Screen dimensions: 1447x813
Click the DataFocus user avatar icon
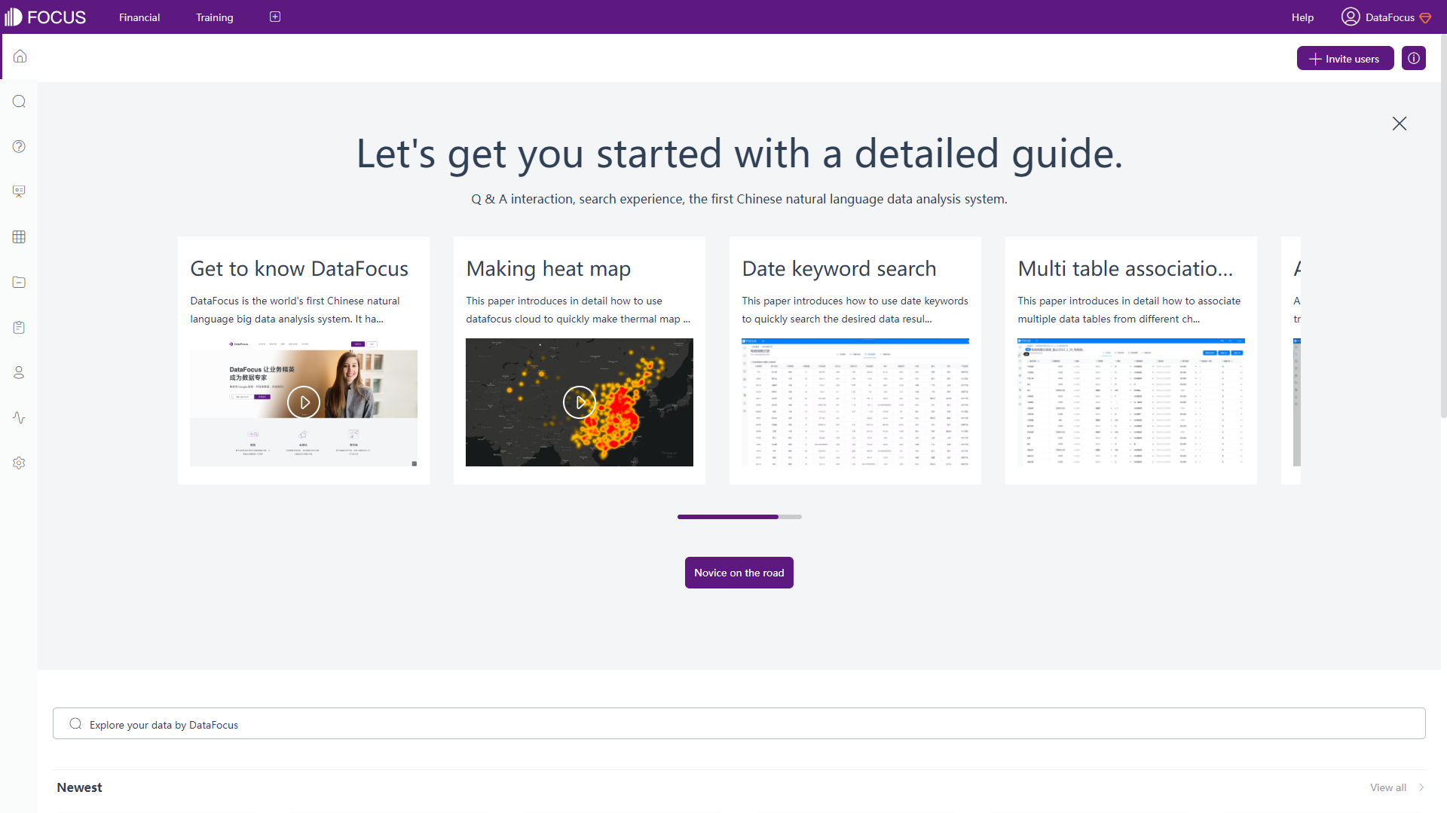[1351, 17]
